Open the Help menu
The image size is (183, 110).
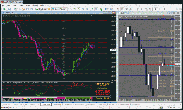tap(42, 5)
